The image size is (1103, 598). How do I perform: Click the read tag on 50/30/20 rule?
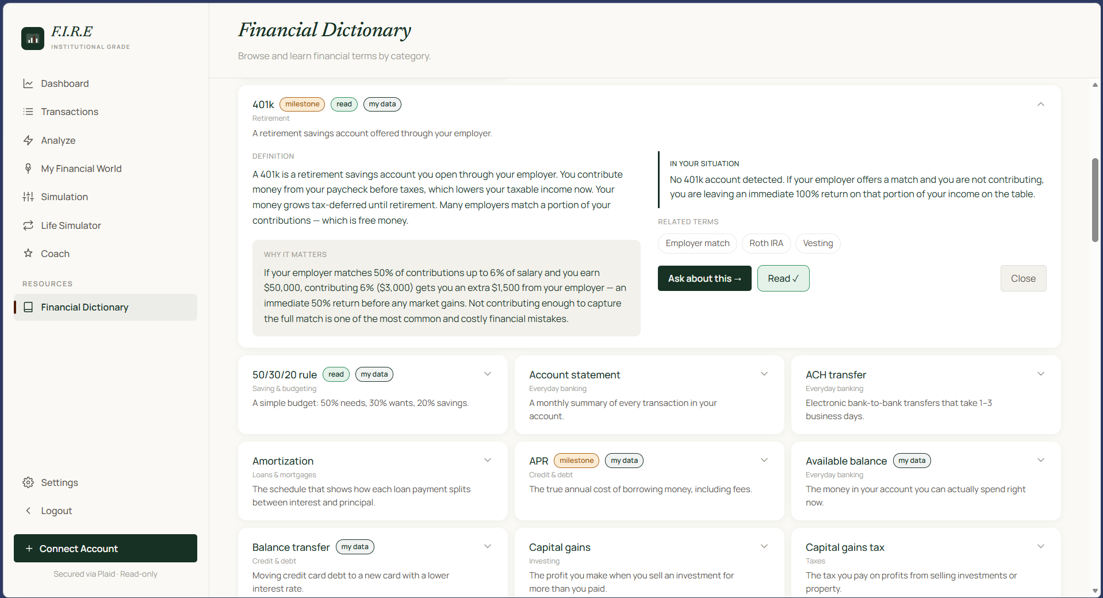click(336, 374)
